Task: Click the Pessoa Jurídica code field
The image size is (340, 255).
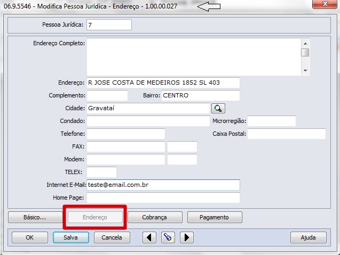Action: (109, 25)
